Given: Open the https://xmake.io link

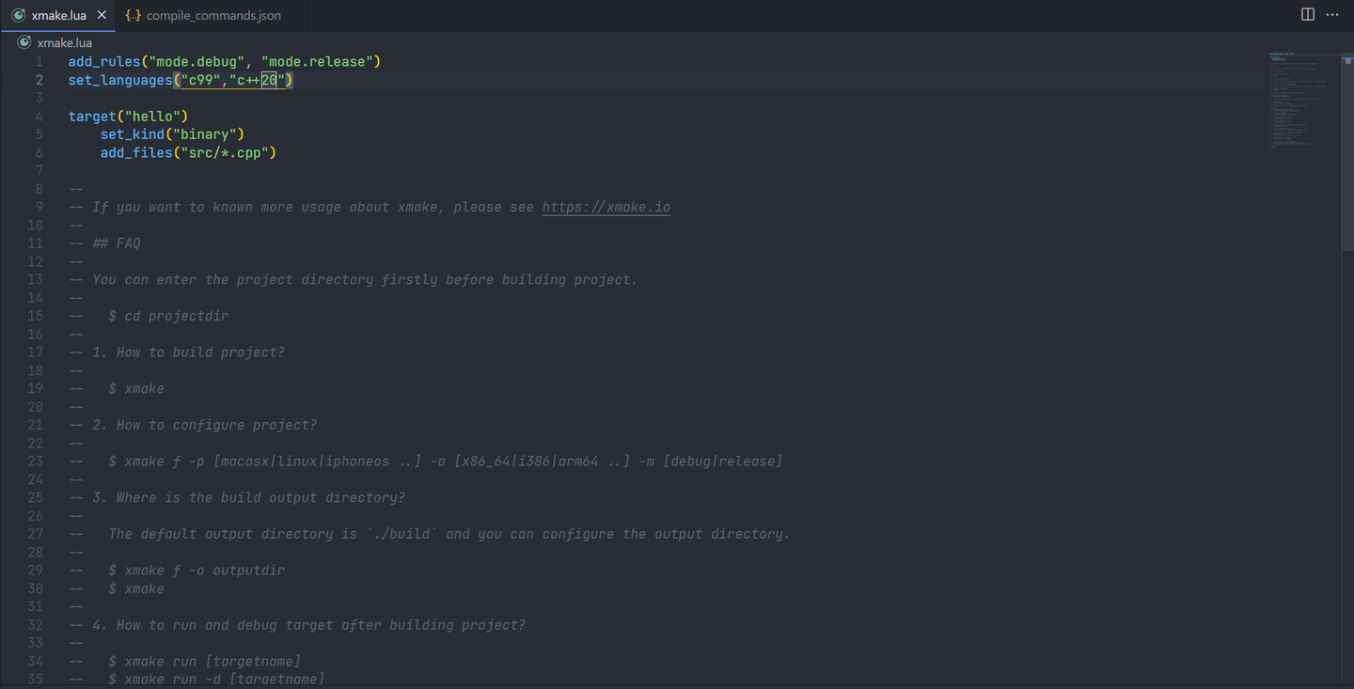Looking at the screenshot, I should point(606,207).
